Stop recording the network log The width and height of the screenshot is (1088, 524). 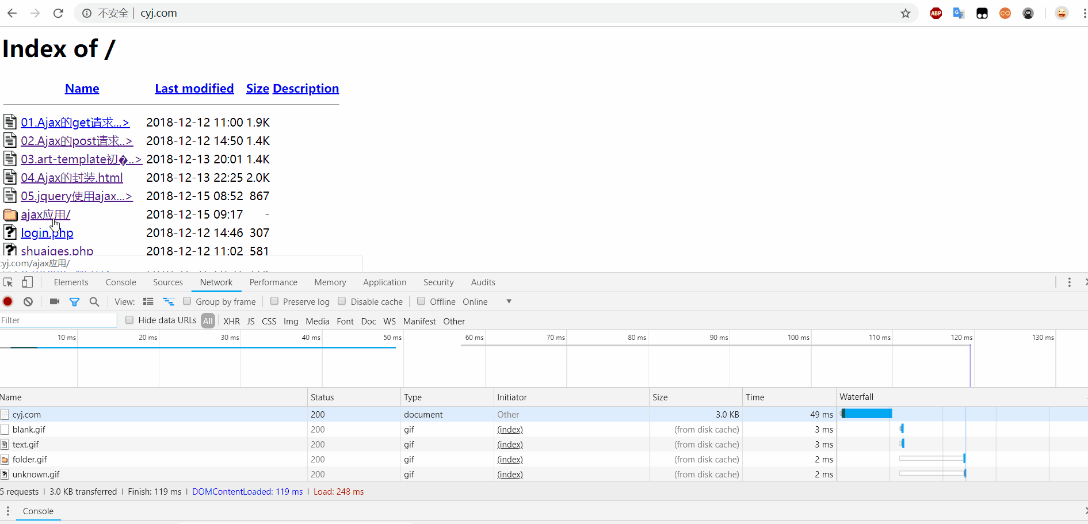pos(8,301)
